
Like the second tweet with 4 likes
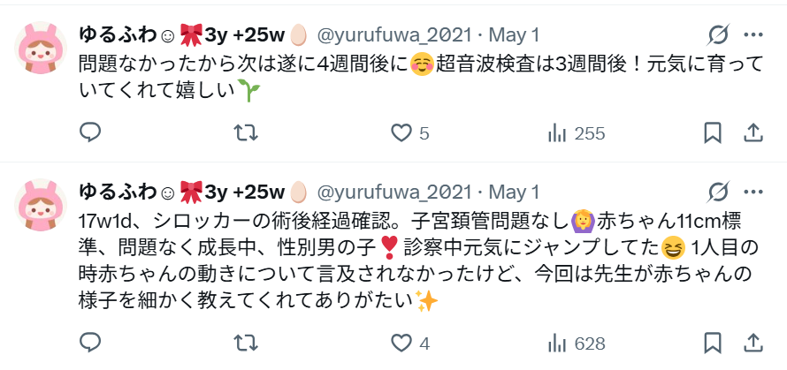tap(410, 344)
